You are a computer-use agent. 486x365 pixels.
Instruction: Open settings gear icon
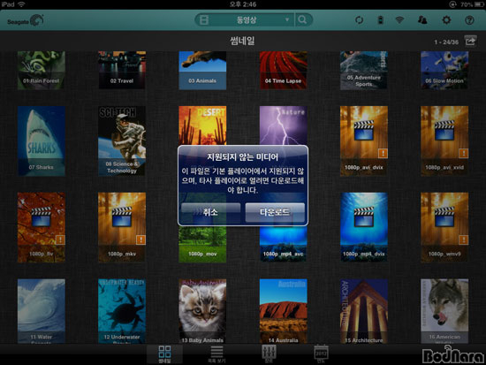coord(446,20)
